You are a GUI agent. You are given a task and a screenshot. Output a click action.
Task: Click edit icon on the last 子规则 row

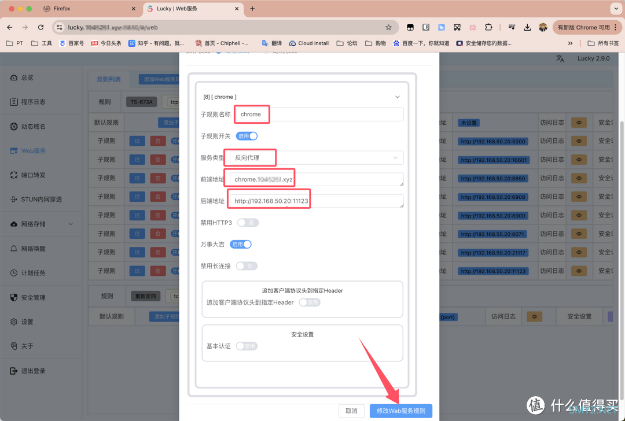click(x=137, y=271)
